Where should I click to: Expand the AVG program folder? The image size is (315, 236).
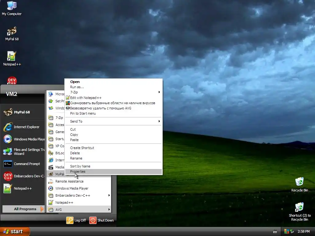pos(79,210)
